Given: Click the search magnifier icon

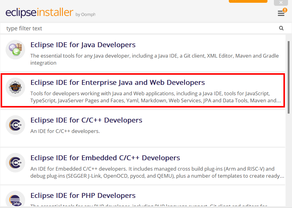Looking at the screenshot, I should (281, 28).
